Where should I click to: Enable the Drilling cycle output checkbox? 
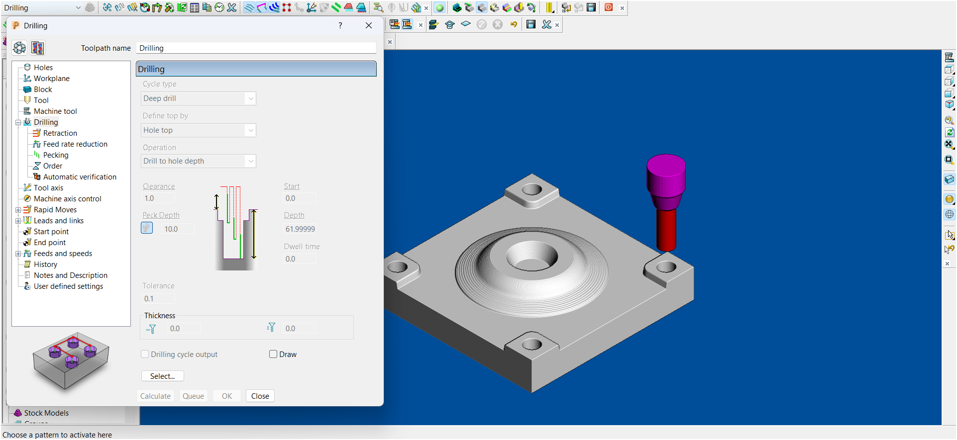[145, 354]
